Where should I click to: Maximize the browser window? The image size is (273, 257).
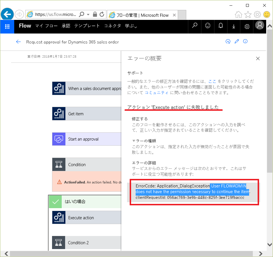click(247, 5)
